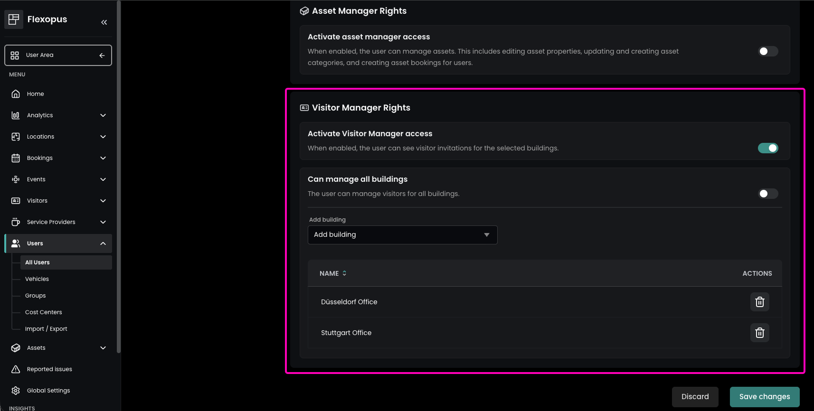Click the Flexopus logo icon
814x411 pixels.
click(14, 19)
